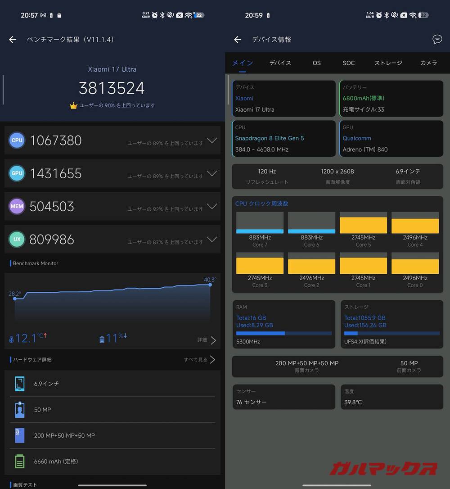Tap Bluetooth icon in right status bar
This screenshot has width=450, height=489.
pos(387,15)
